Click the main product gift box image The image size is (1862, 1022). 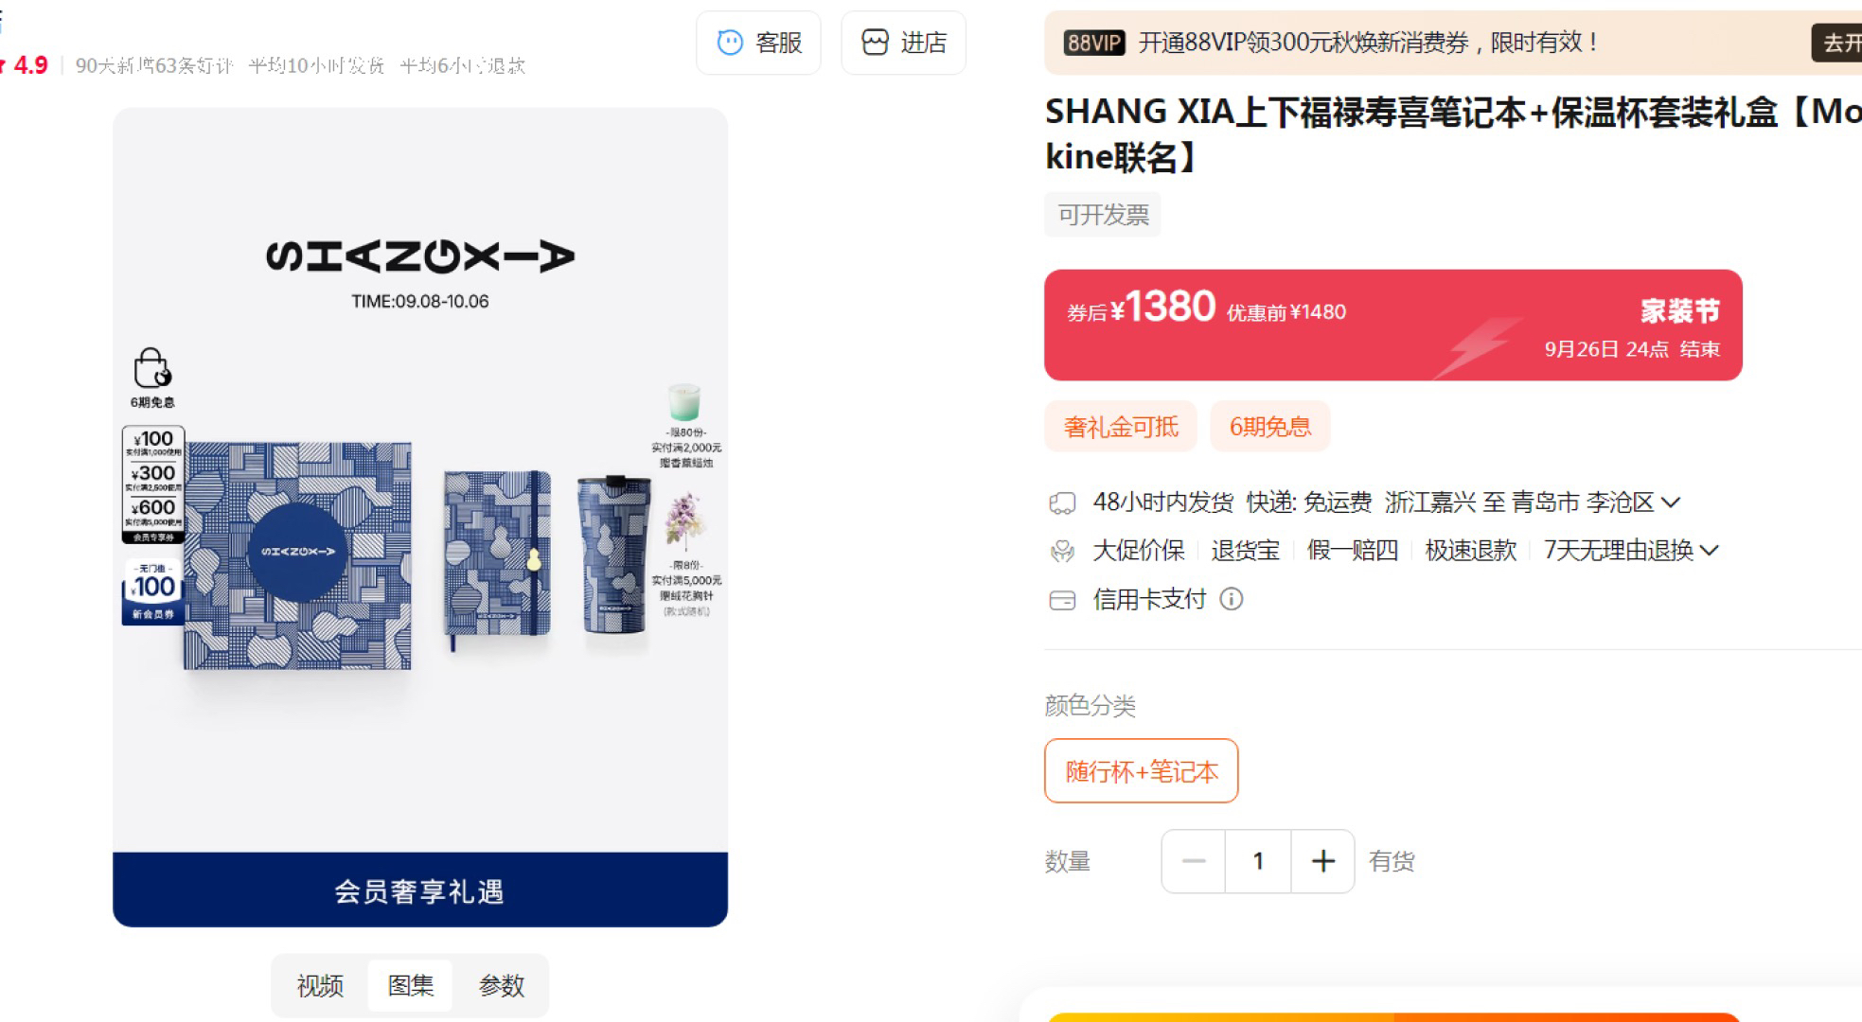click(297, 555)
